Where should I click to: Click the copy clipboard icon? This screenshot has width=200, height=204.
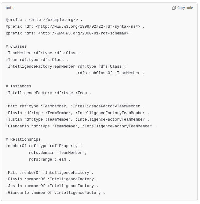174,8
